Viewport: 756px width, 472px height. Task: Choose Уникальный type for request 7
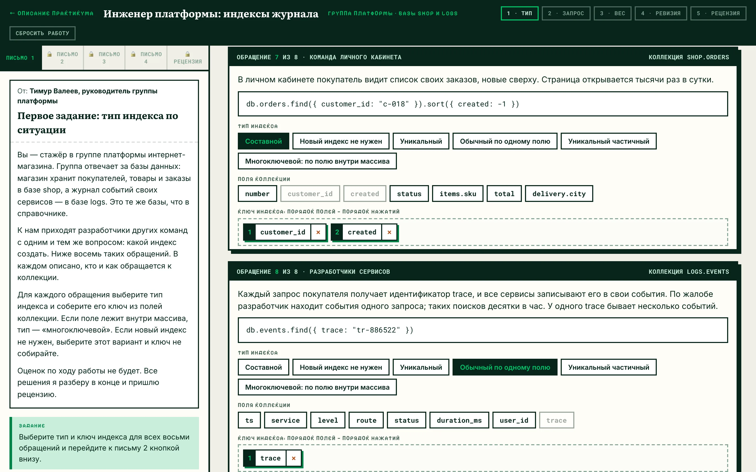click(421, 141)
